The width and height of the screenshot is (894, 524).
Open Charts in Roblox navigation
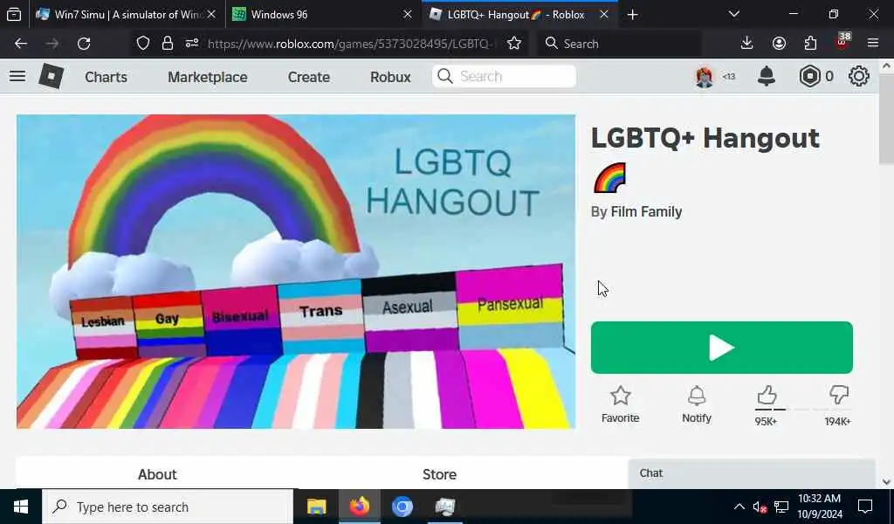click(106, 76)
